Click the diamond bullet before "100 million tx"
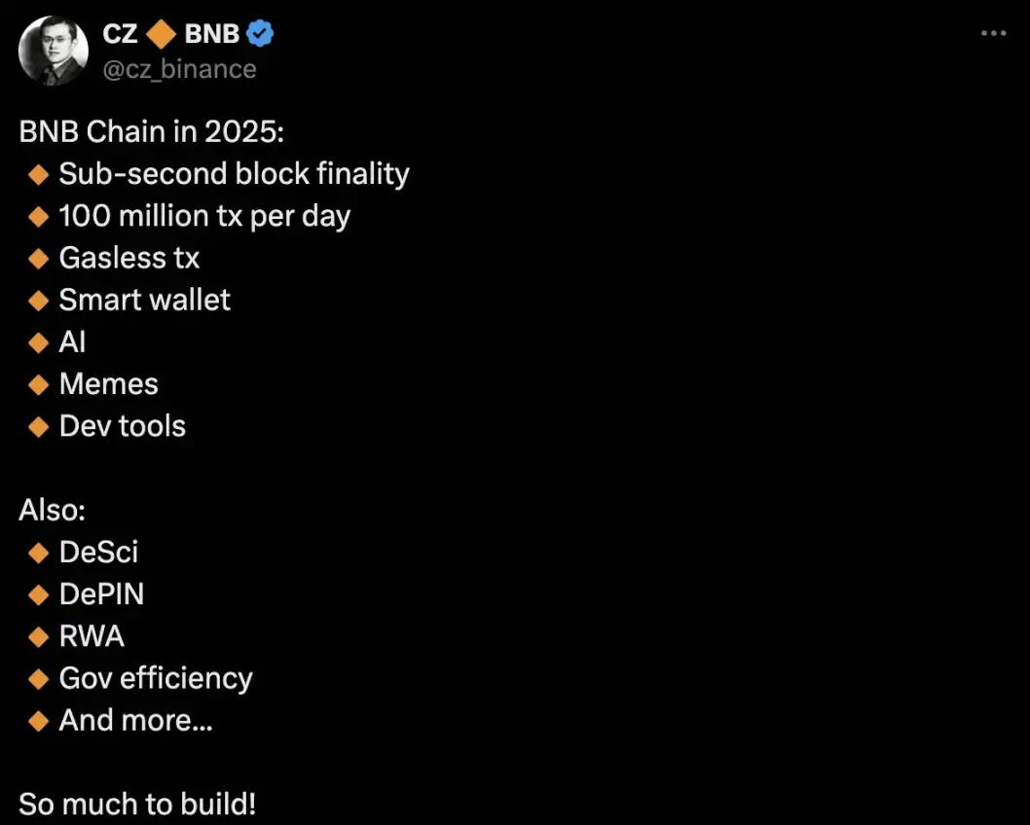Screen dimensions: 1030x825 coord(39,217)
